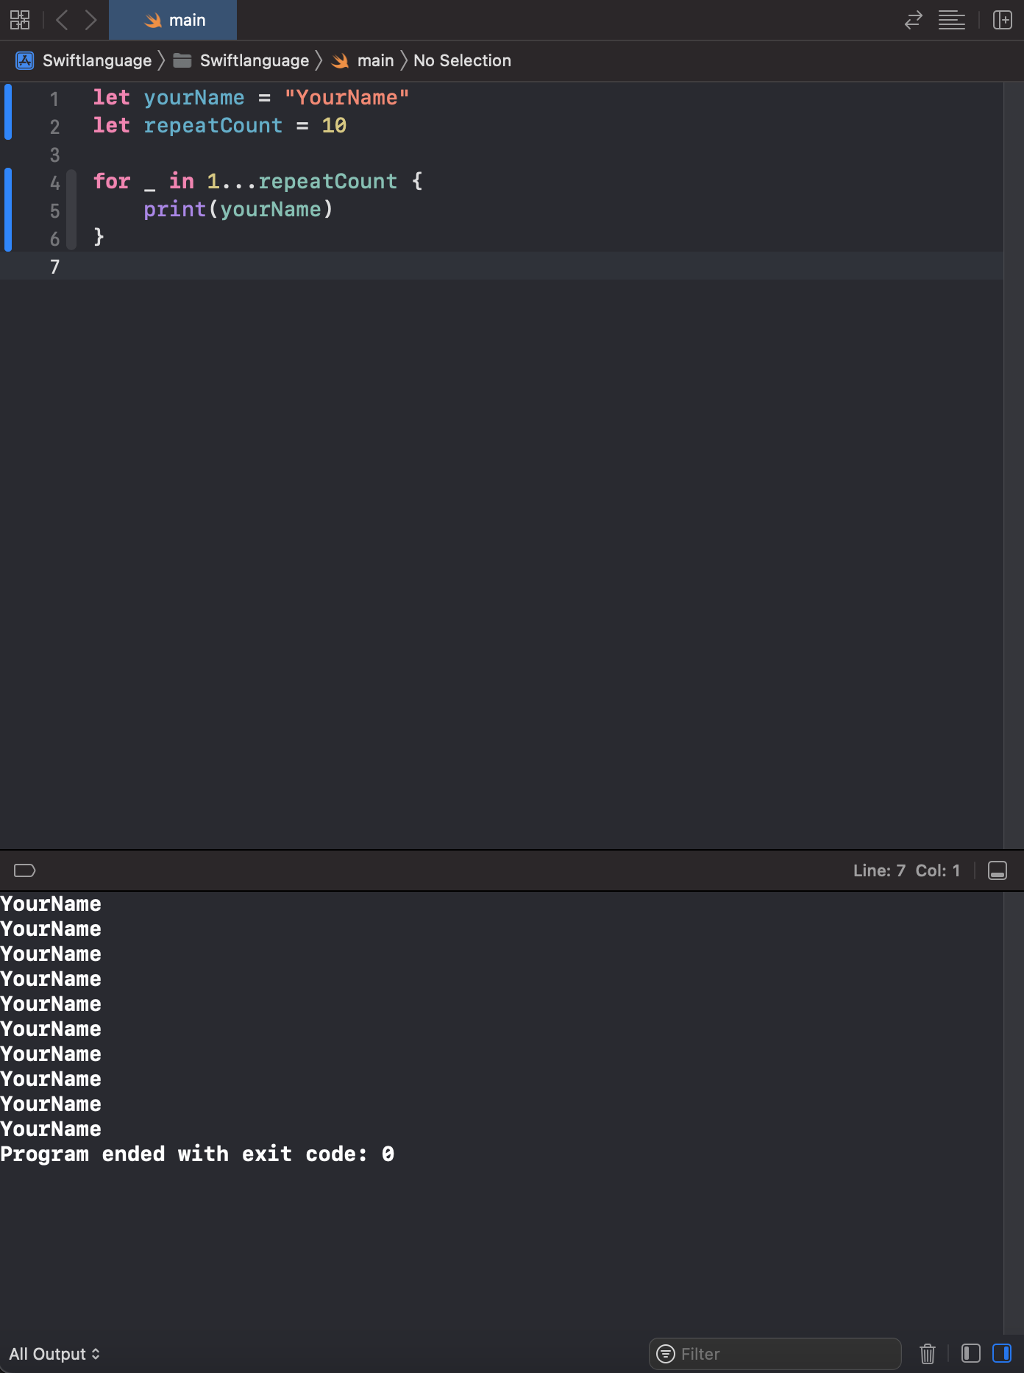This screenshot has height=1373, width=1024.
Task: Add a new editor pane
Action: pyautogui.click(x=1002, y=20)
